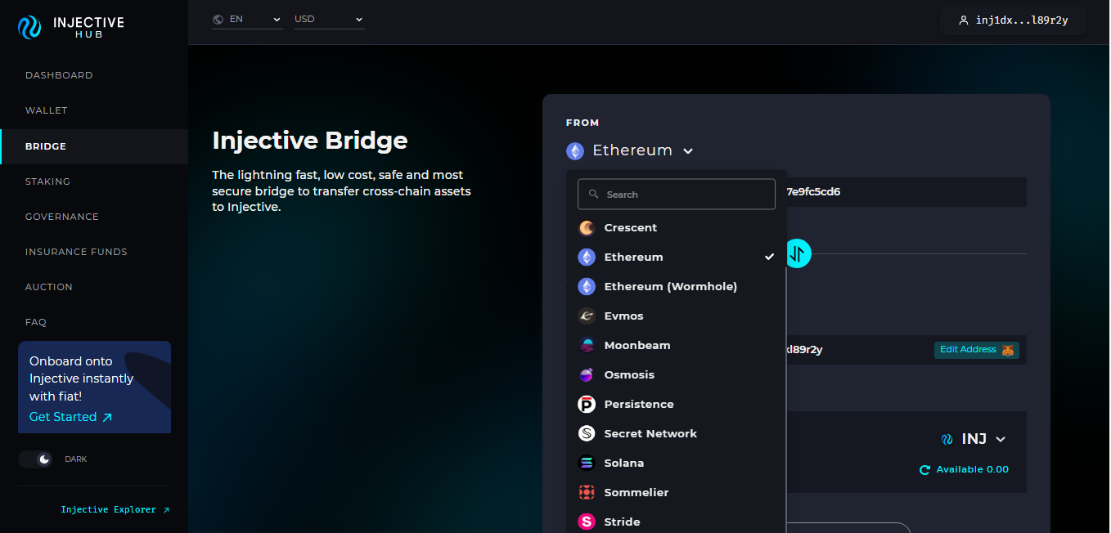Open the INJ token selector dropdown

[x=974, y=439]
